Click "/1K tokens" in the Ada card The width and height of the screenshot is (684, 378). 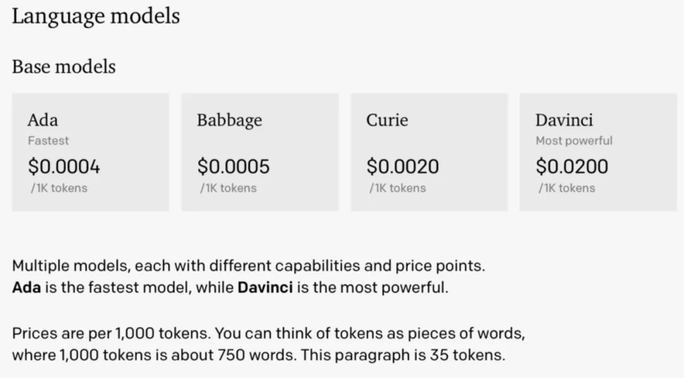(x=59, y=188)
